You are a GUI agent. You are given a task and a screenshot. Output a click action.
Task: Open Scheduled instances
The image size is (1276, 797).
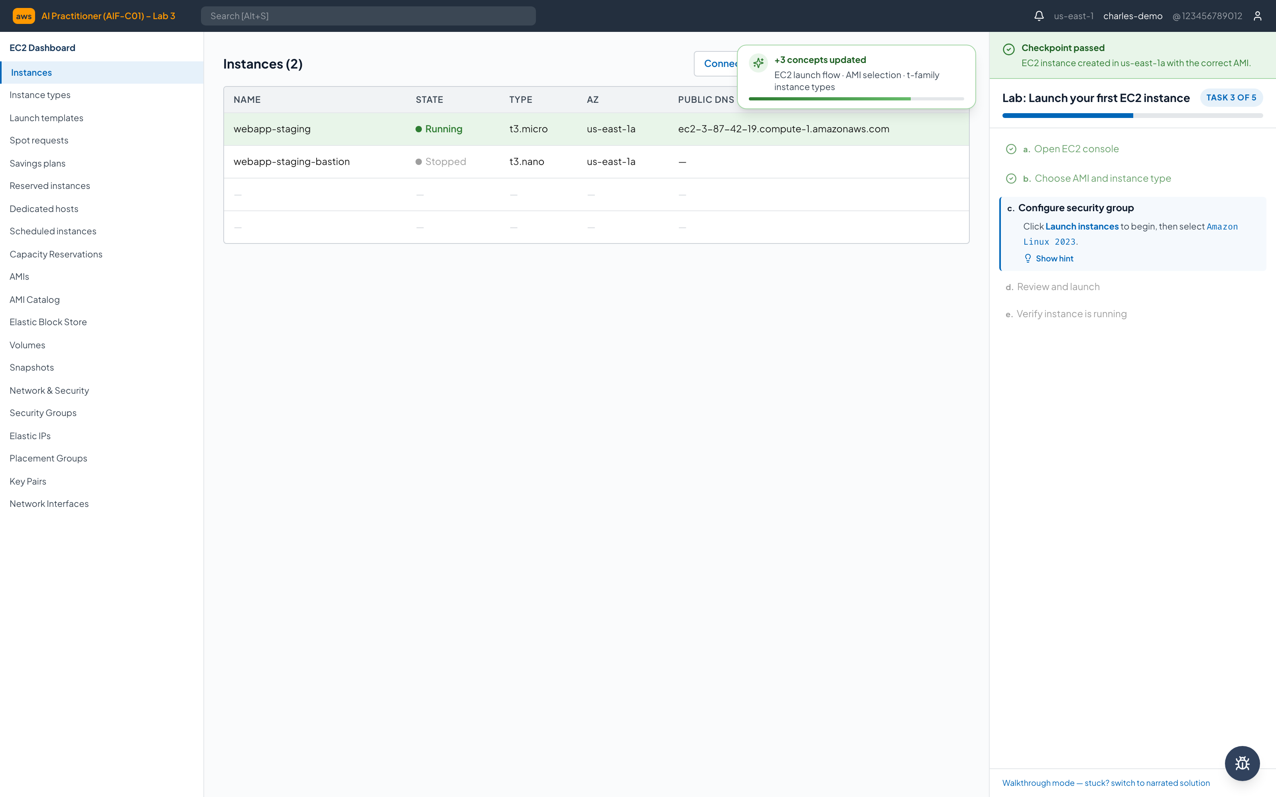coord(53,231)
